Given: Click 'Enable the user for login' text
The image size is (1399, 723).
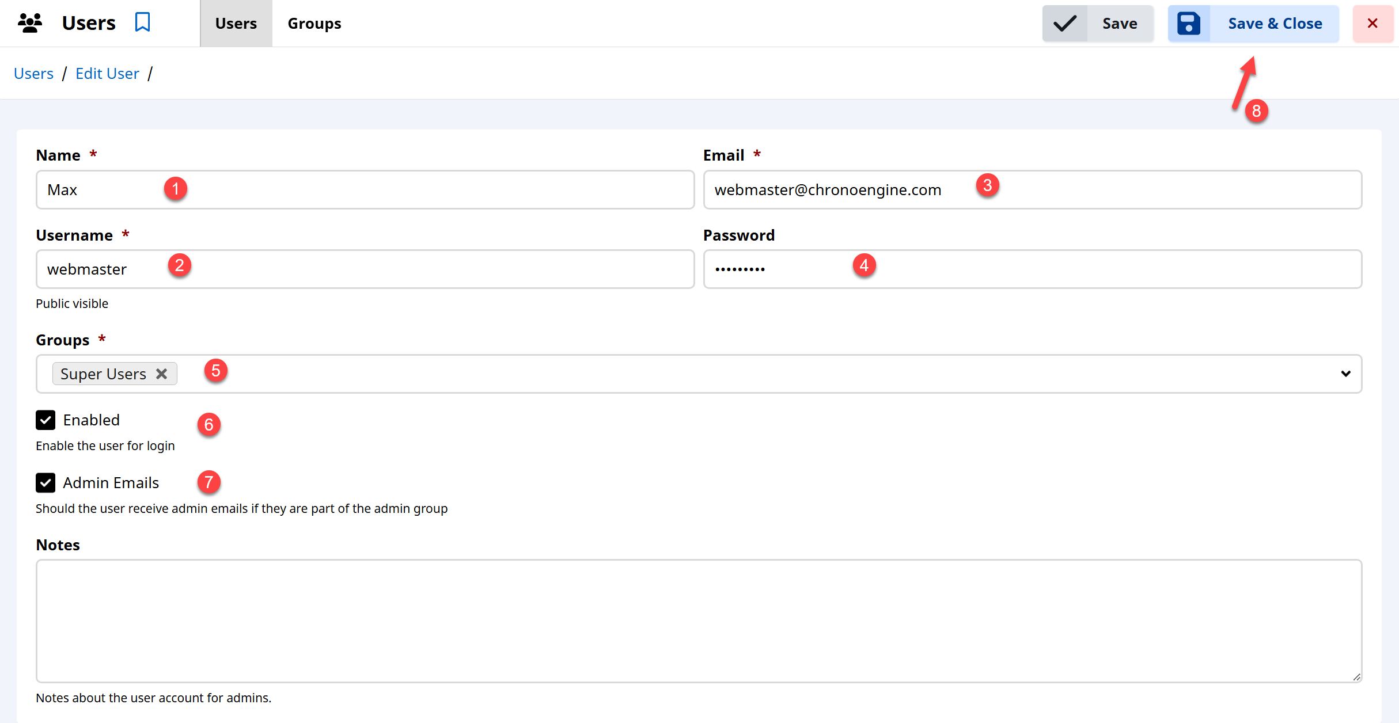Looking at the screenshot, I should point(105,446).
